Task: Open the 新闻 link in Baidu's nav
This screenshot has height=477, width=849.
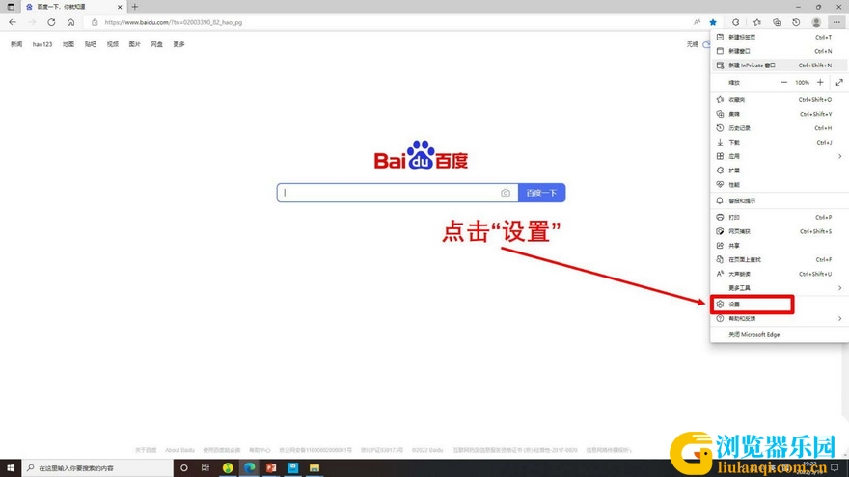Action: pos(16,44)
